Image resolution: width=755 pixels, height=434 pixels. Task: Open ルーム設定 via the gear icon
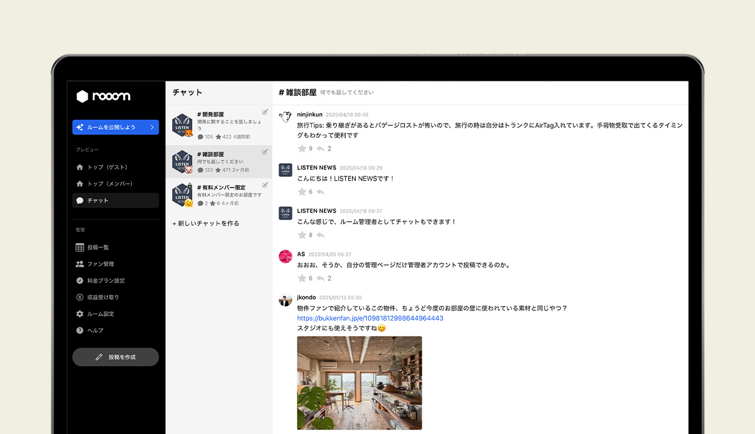pyautogui.click(x=79, y=314)
